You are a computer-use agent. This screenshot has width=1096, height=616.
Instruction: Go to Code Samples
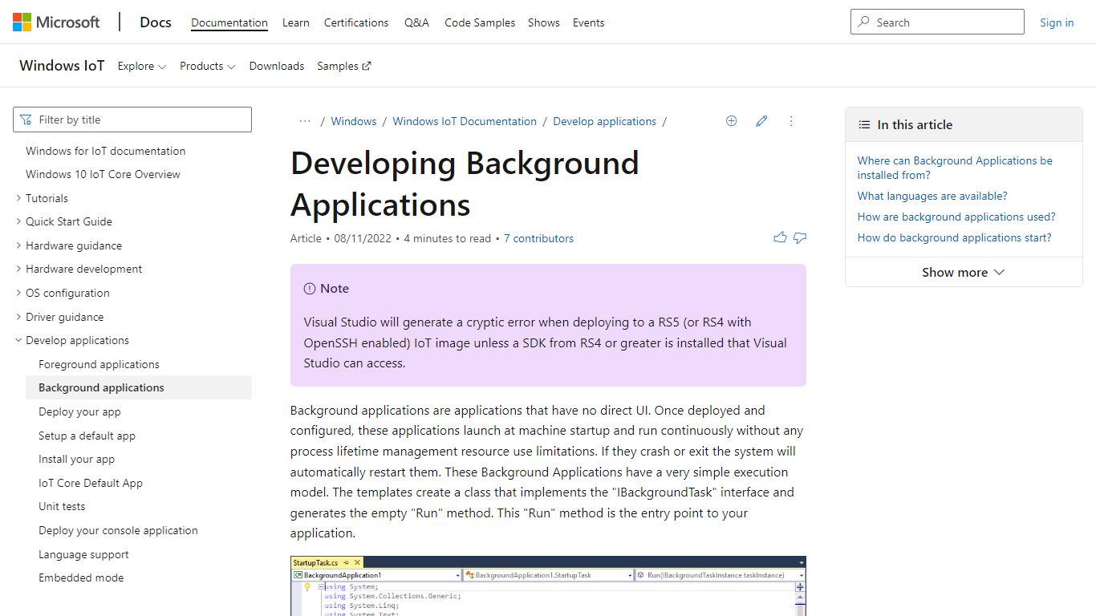coord(480,22)
